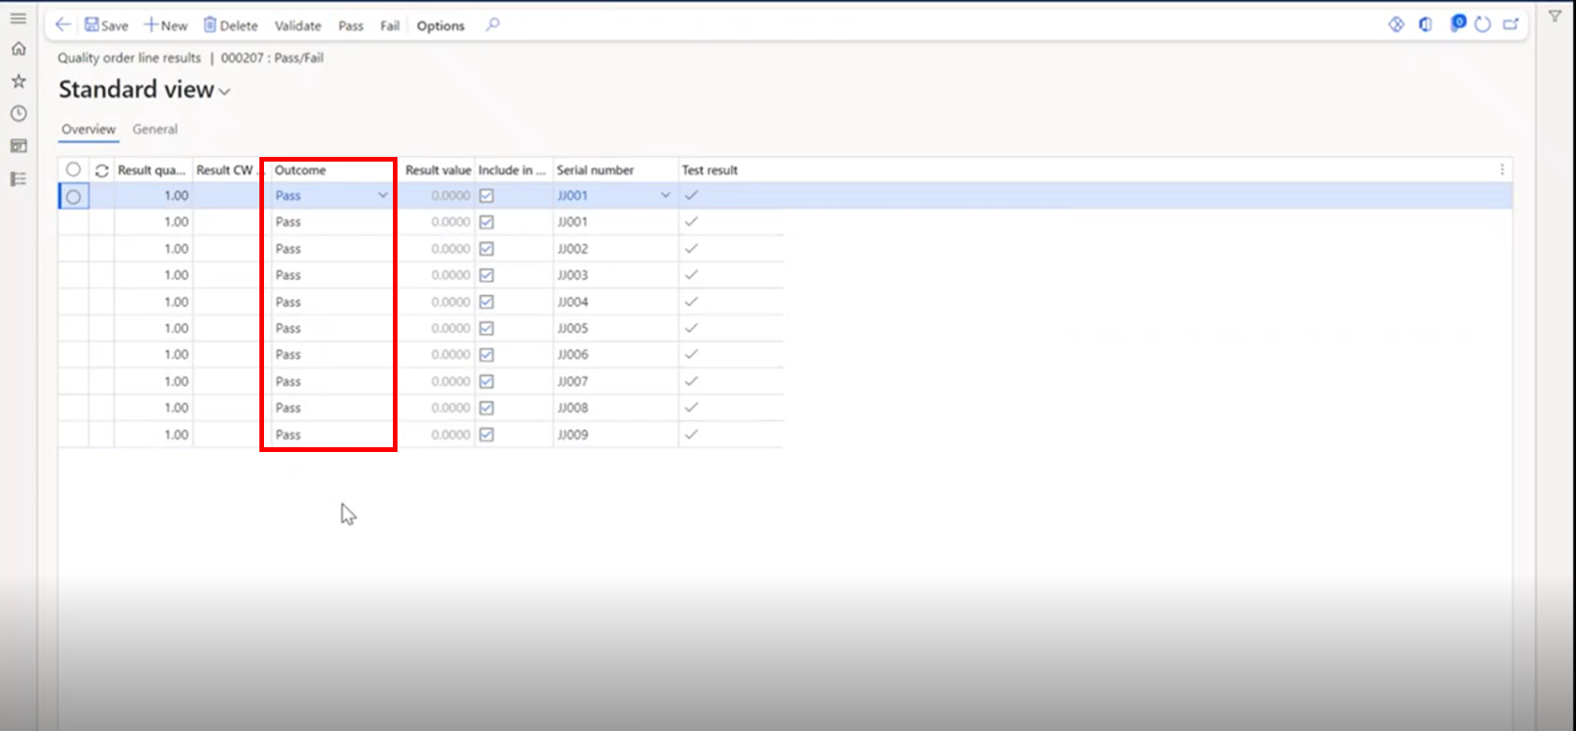Click the refresh icon in top right
The height and width of the screenshot is (731, 1576).
click(1483, 25)
